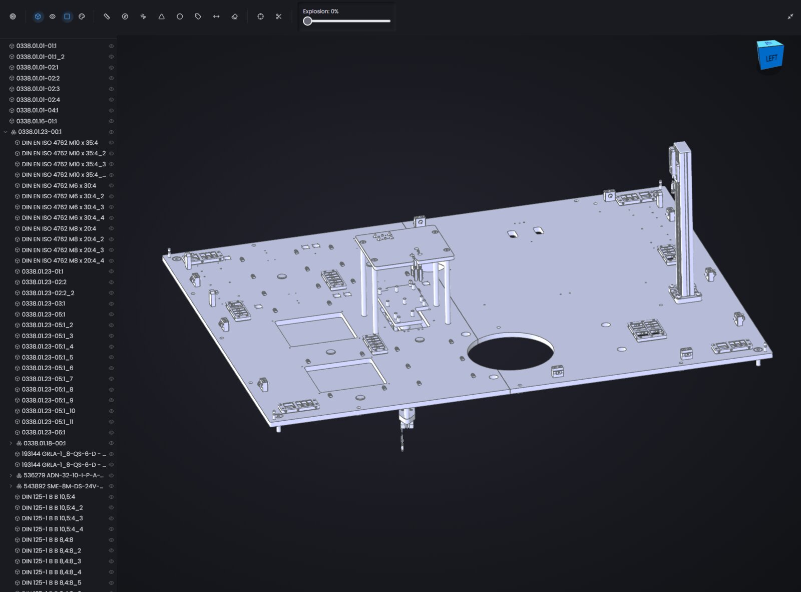Hide assembly 0338.01.23-00:1 with eye icon

point(111,132)
